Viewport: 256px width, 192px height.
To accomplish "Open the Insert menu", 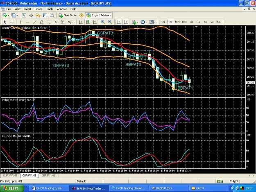I will coord(27,9).
